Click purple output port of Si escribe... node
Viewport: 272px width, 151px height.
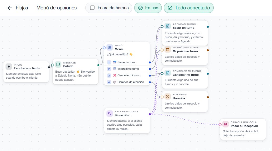tap(150, 114)
